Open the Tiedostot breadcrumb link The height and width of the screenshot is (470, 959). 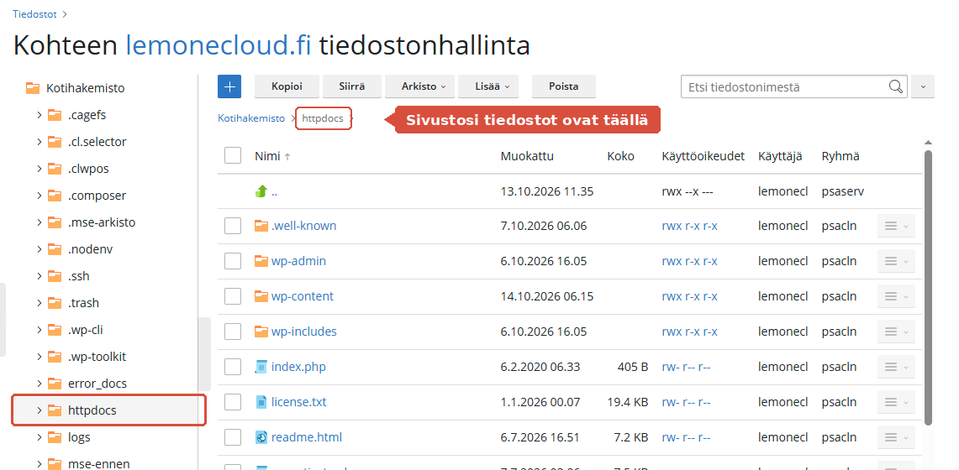pyautogui.click(x=35, y=13)
